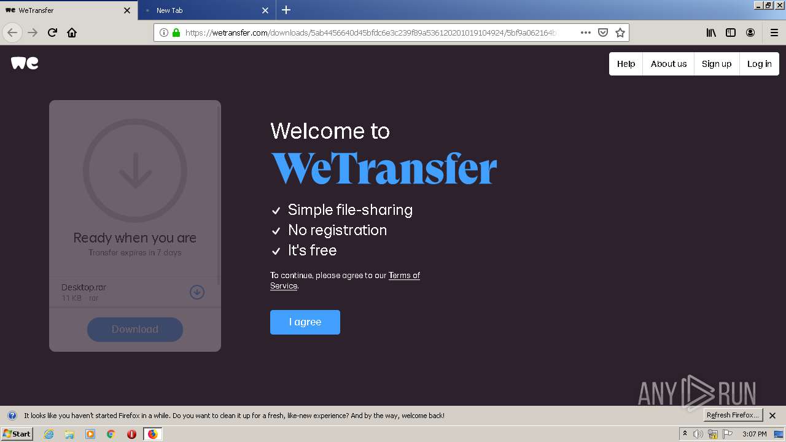Viewport: 786px width, 442px height.
Task: Click the Firefox back arrow button
Action: pyautogui.click(x=12, y=33)
